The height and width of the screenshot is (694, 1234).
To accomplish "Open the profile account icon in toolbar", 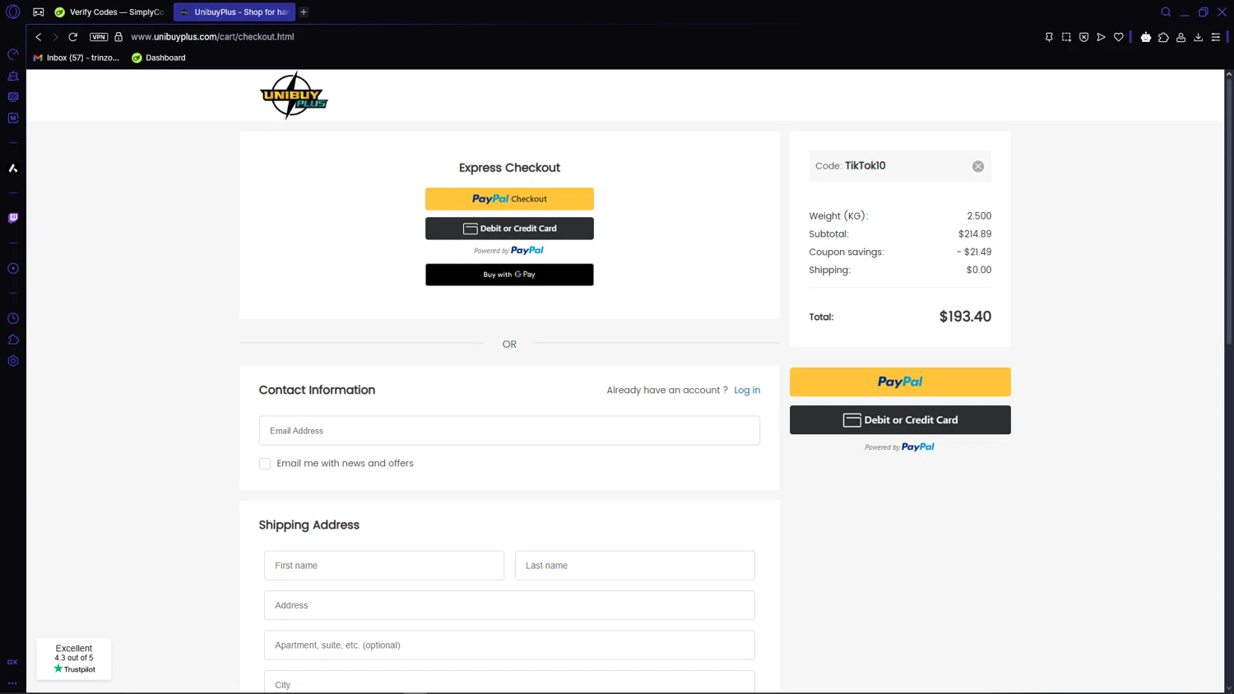I will 1181,37.
